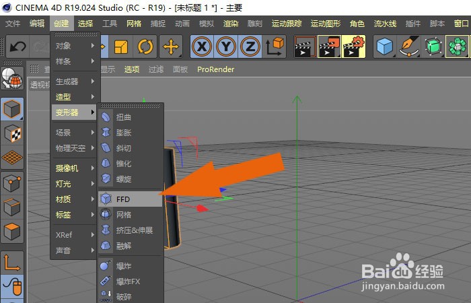
Task: Choose the 斜切 (Shear) deformer
Action: (131, 148)
